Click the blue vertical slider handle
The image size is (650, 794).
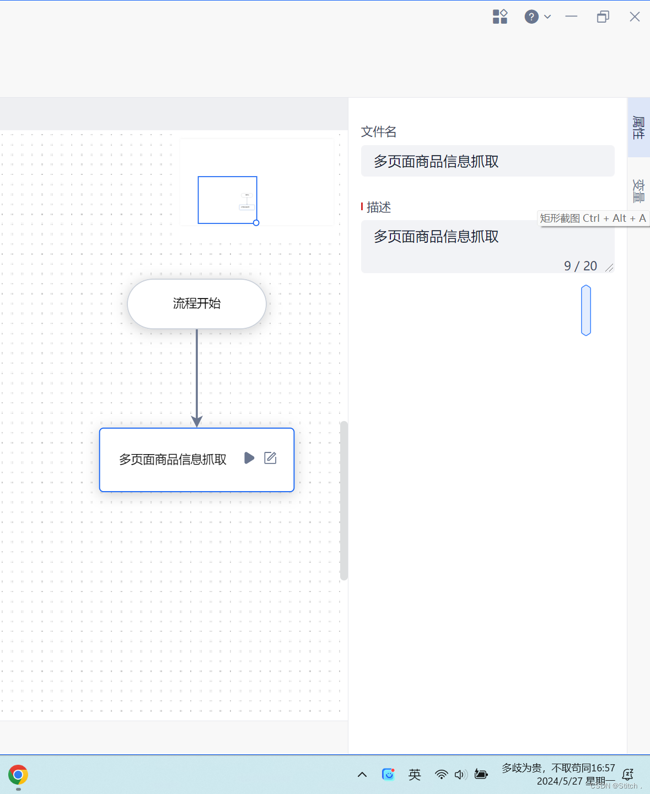[585, 310]
